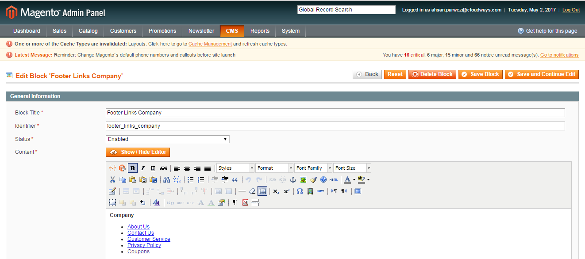Screen dimensions: 585x259
Task: Open the Cache Management link
Action: [210, 44]
